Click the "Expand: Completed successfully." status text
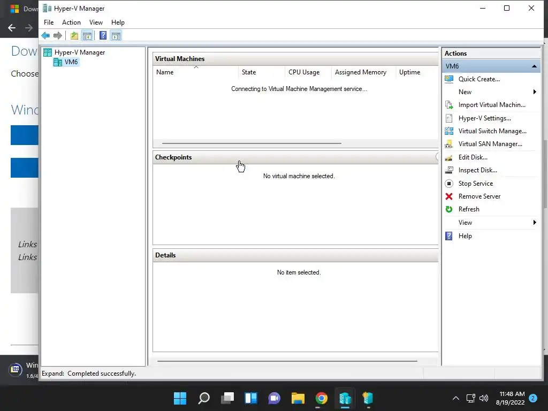548x411 pixels. point(89,374)
